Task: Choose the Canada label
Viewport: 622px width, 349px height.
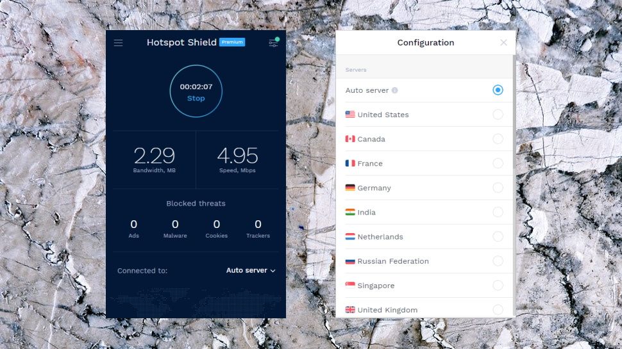Action: [371, 139]
